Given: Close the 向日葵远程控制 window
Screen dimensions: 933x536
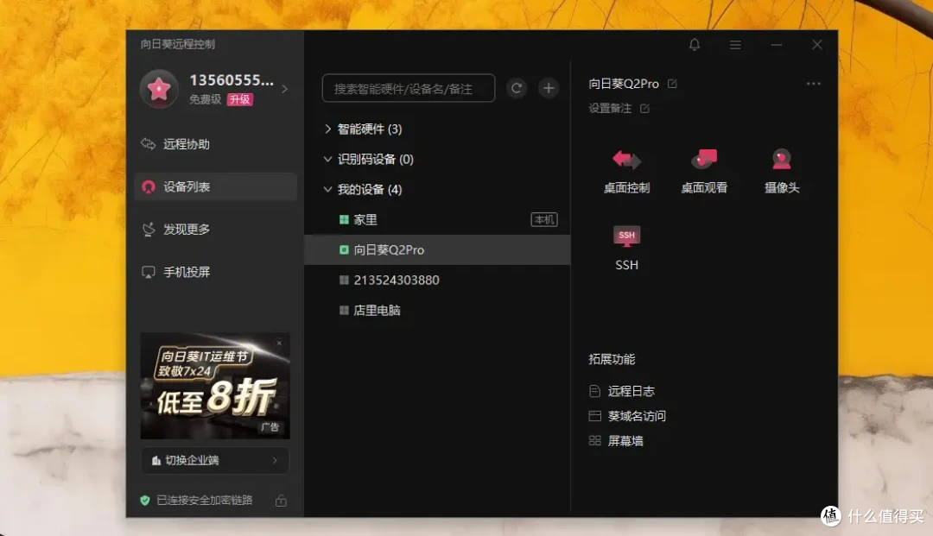Looking at the screenshot, I should click(x=817, y=45).
